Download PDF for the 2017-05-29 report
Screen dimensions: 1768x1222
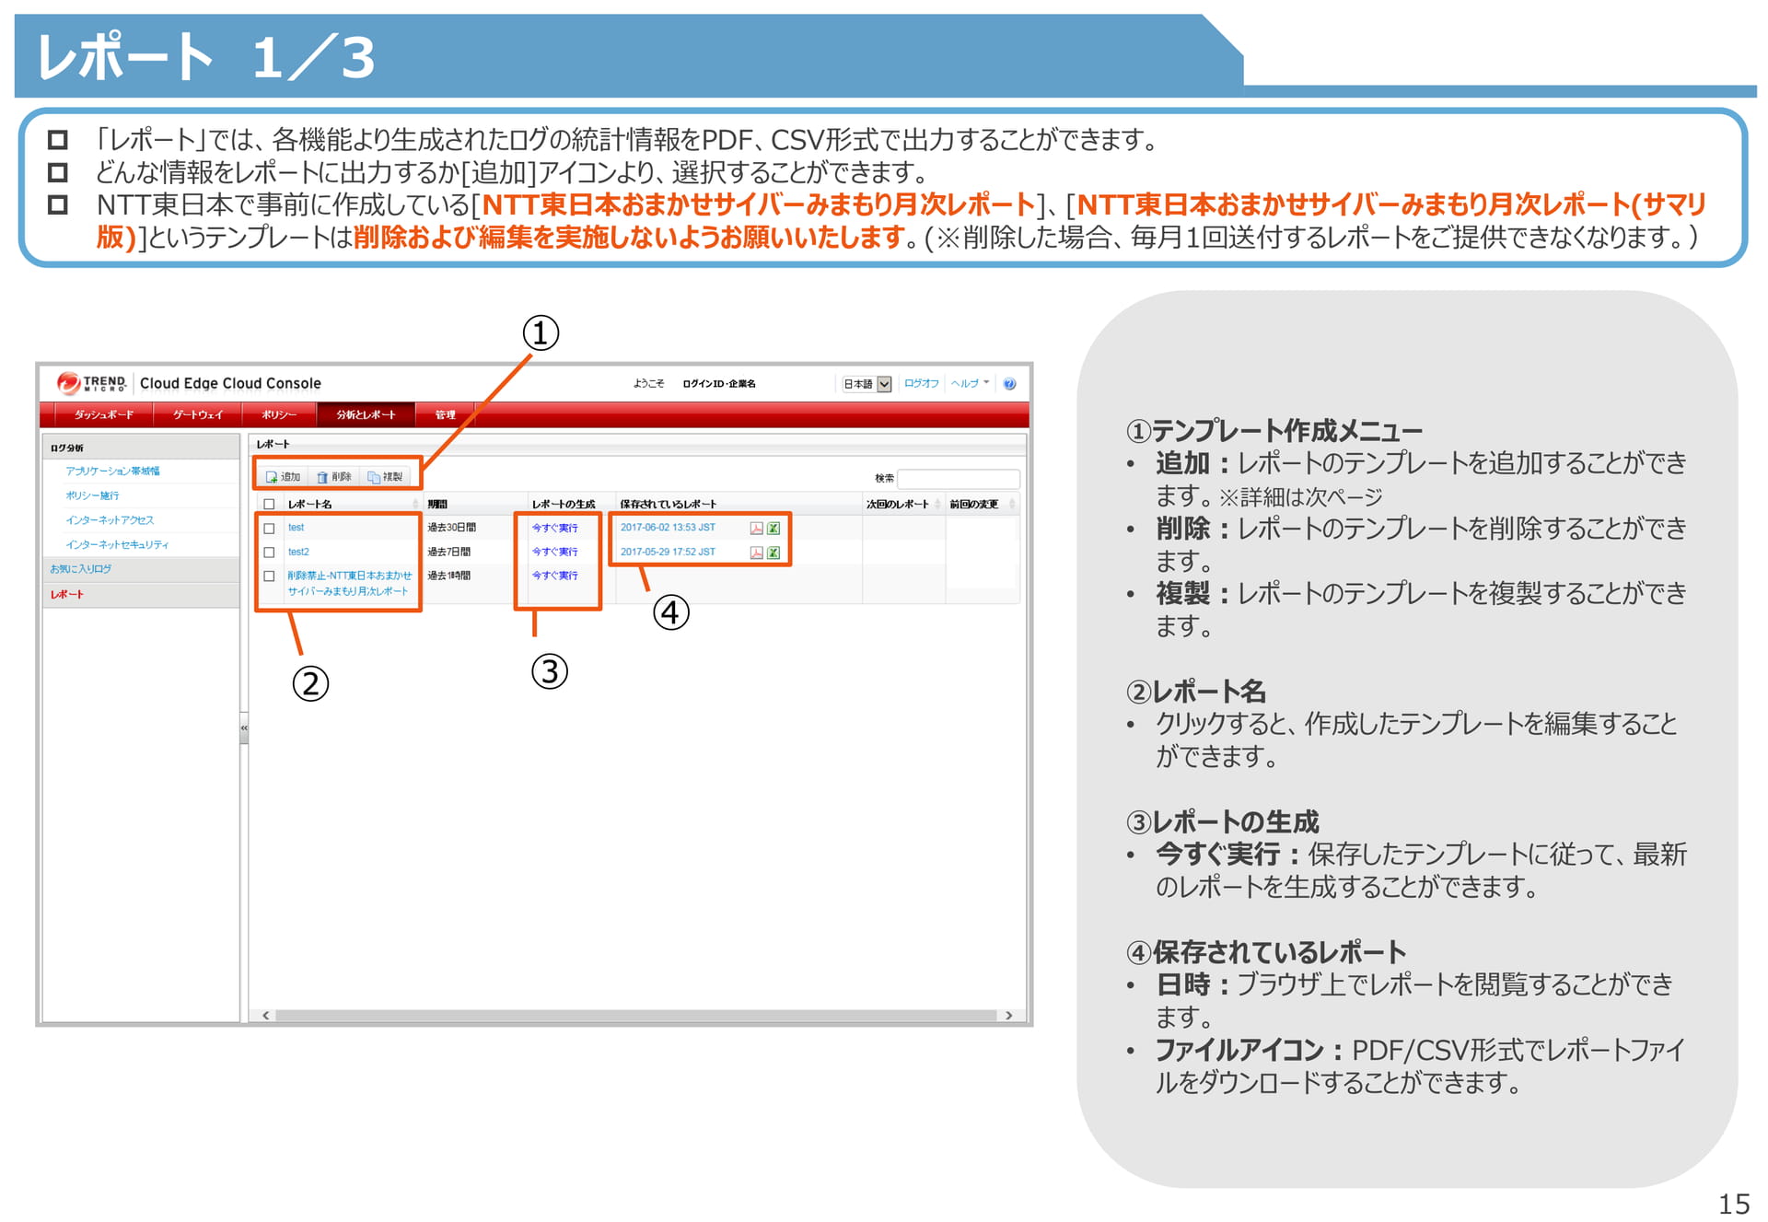[756, 553]
